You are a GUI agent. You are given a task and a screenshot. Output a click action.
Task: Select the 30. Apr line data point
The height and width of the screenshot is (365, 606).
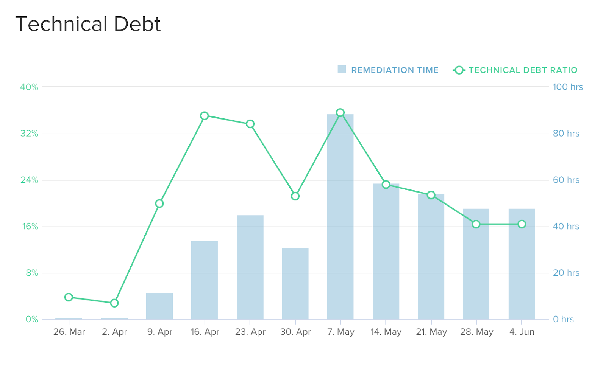295,196
